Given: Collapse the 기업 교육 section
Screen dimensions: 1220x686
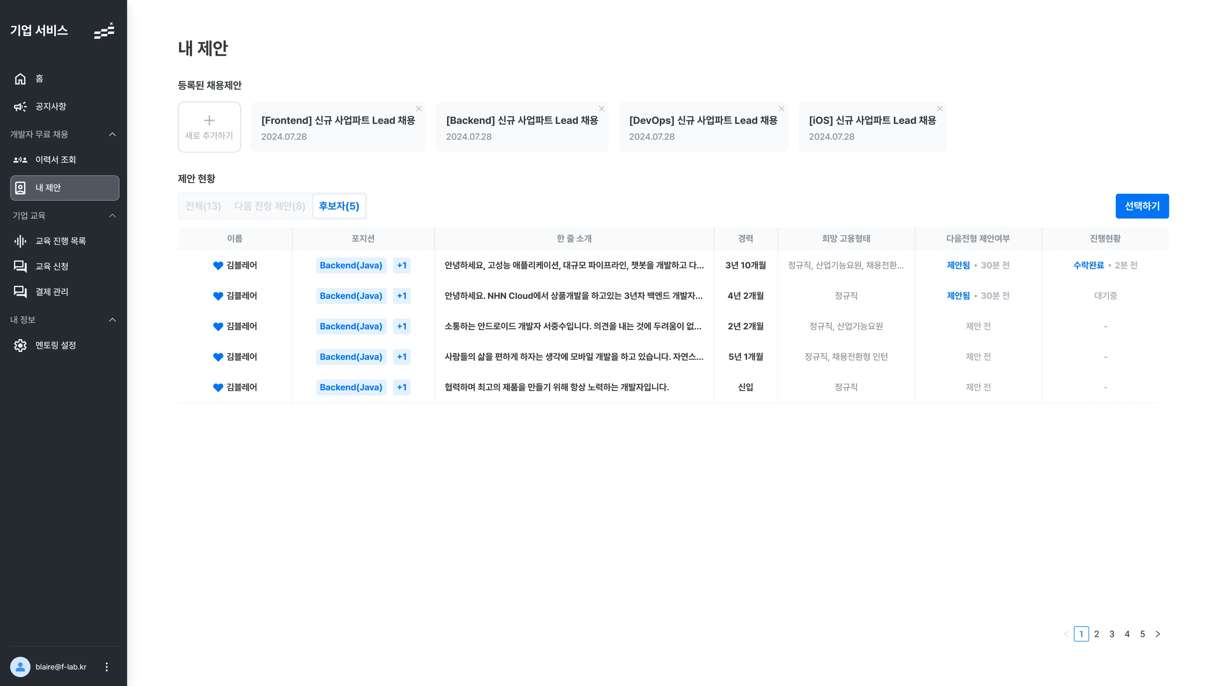Looking at the screenshot, I should pyautogui.click(x=112, y=216).
